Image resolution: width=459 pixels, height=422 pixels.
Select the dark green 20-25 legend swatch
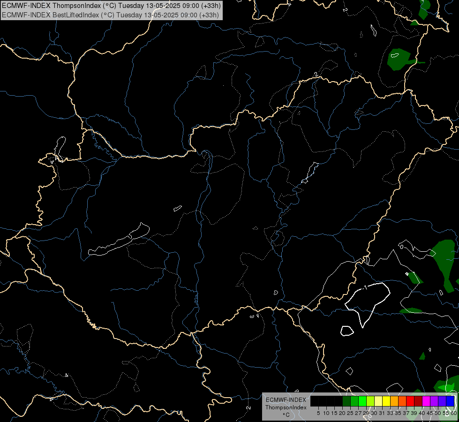click(346, 401)
